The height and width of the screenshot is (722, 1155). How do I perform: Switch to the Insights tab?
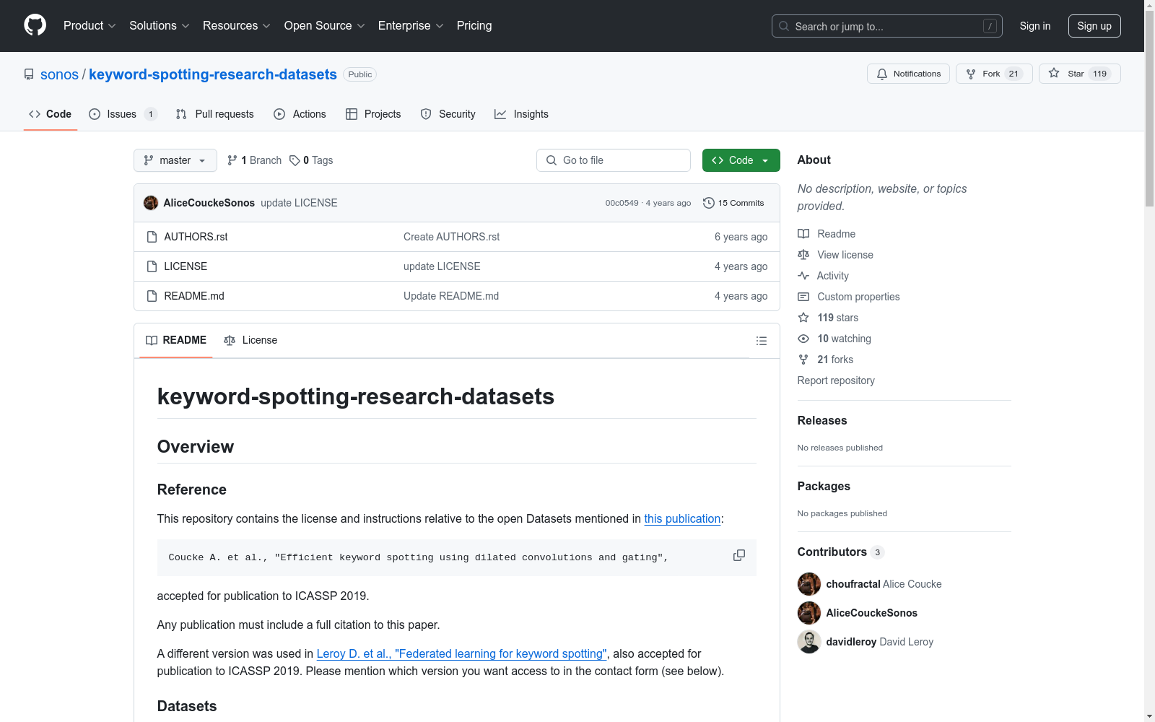coord(521,114)
